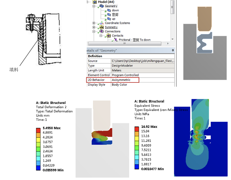Click '5.4958 Max' deformation value
The image size is (231, 180).
[x=51, y=128]
